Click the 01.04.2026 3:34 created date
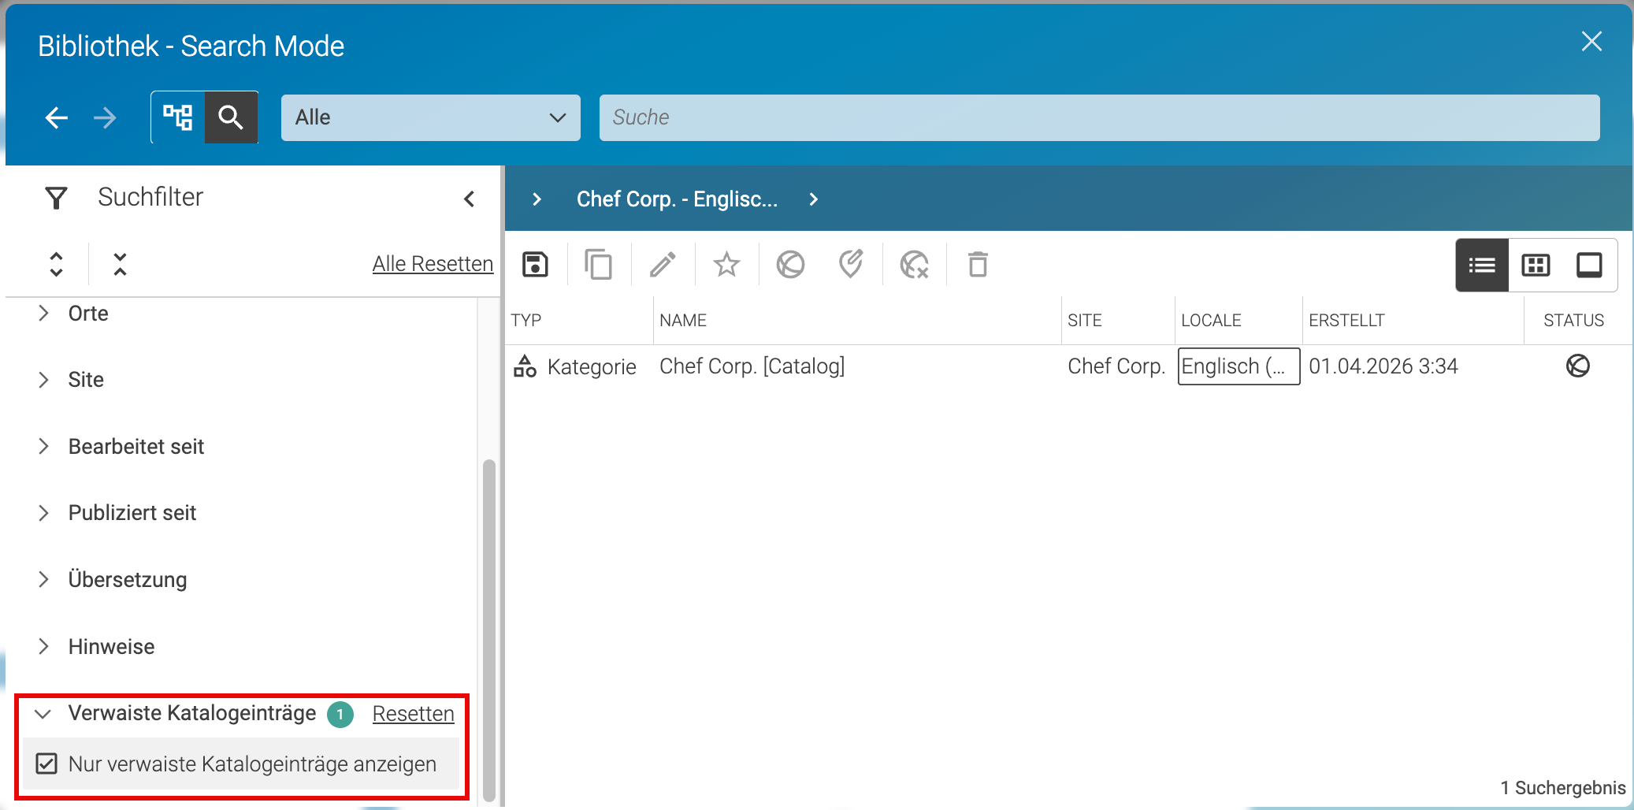The width and height of the screenshot is (1634, 810). 1383,366
